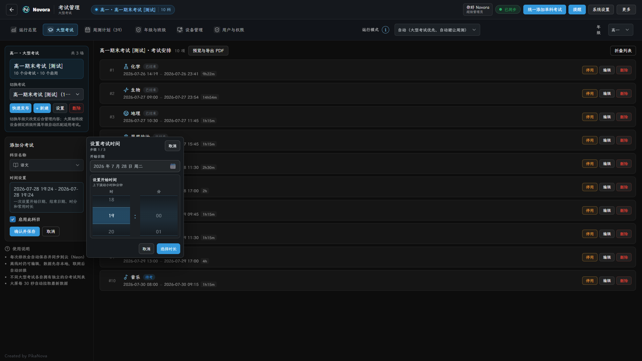Open the 用户与权限 tab
The image size is (642, 361).
(x=229, y=30)
